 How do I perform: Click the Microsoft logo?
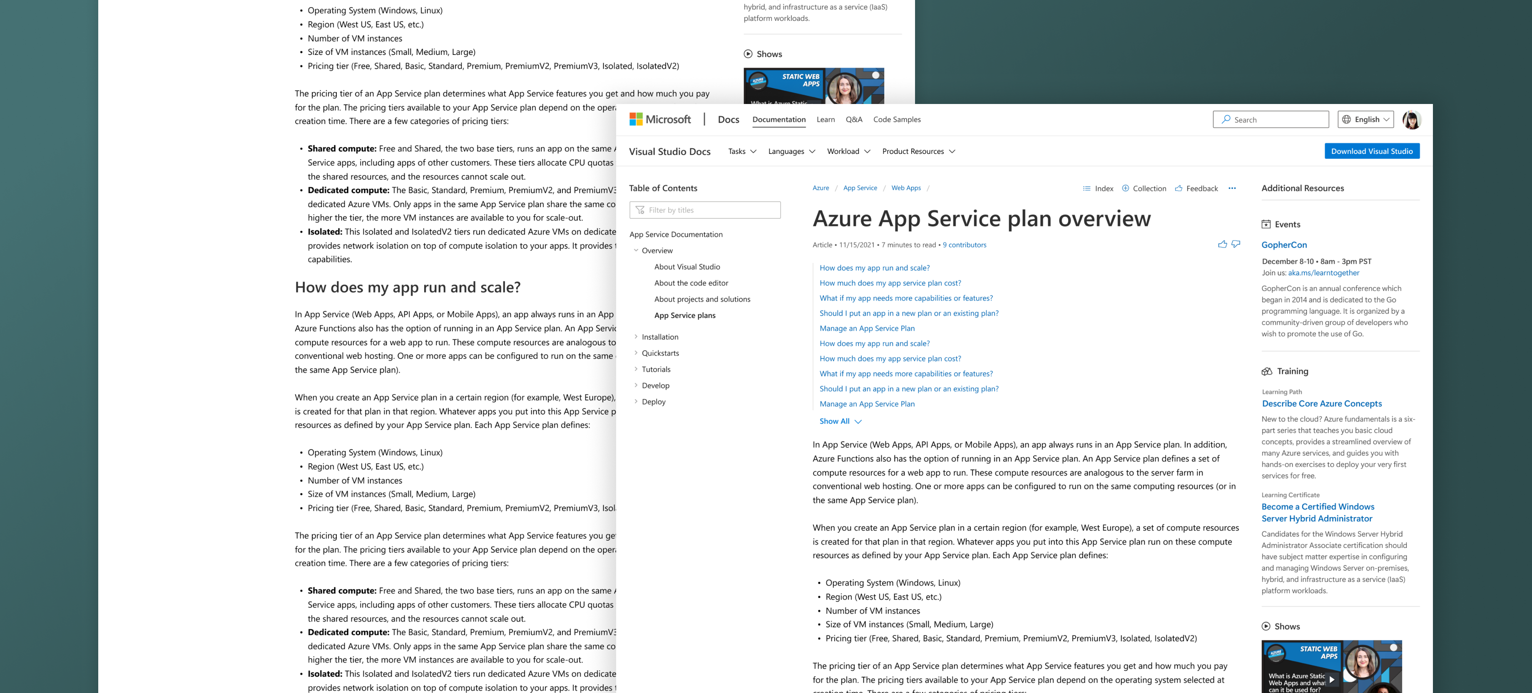[659, 119]
